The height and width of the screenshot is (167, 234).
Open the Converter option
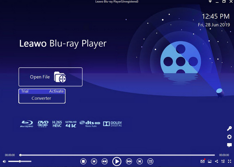click(x=41, y=98)
